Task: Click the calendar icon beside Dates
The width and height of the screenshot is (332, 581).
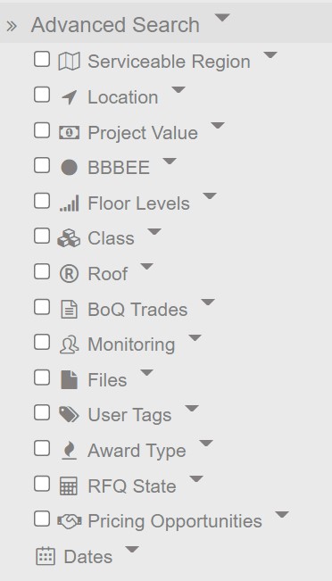Action: coord(46,556)
